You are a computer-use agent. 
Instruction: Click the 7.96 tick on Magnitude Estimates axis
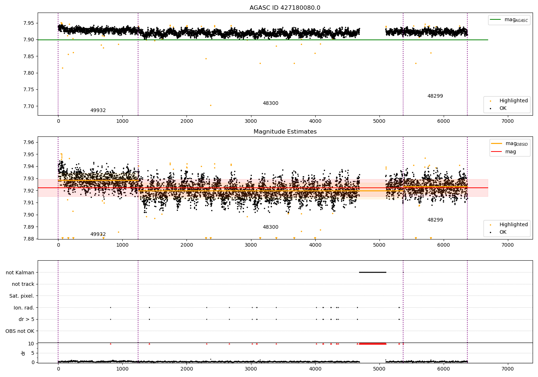click(29, 143)
